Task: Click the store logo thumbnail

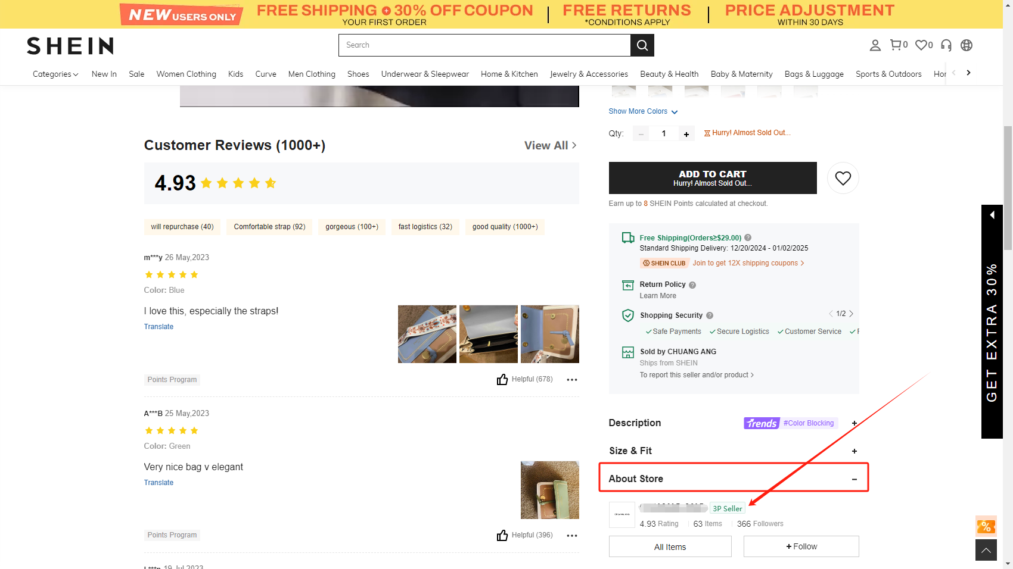Action: click(x=622, y=515)
